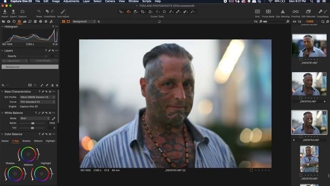Image resolution: width=330 pixels, height=186 pixels.
Task: Click the Kelvin value field 7929
Action: (52, 123)
